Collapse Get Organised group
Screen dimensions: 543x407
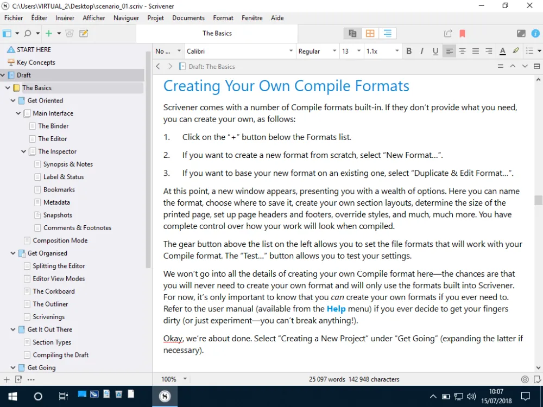coord(13,253)
